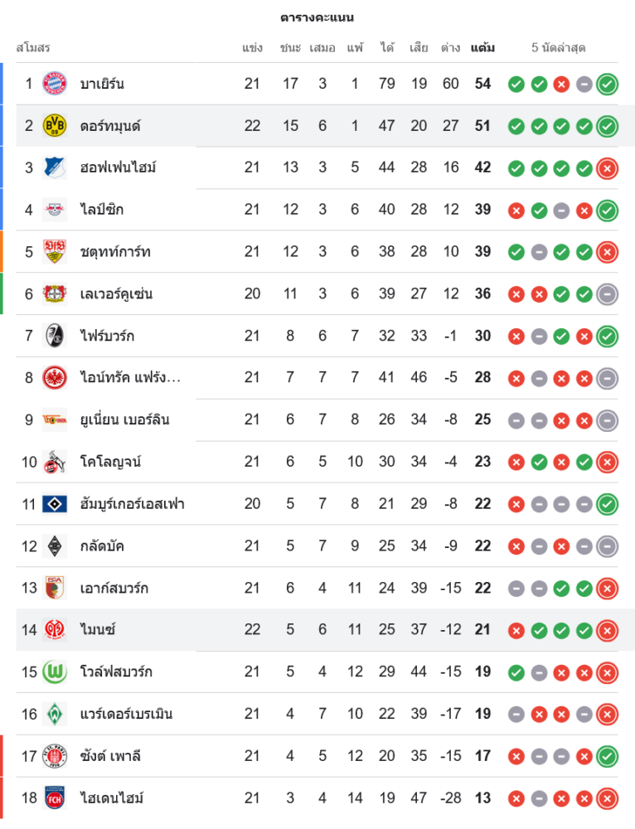Click the สโมสร column header
Viewport: 635px width, 829px height.
(x=33, y=48)
